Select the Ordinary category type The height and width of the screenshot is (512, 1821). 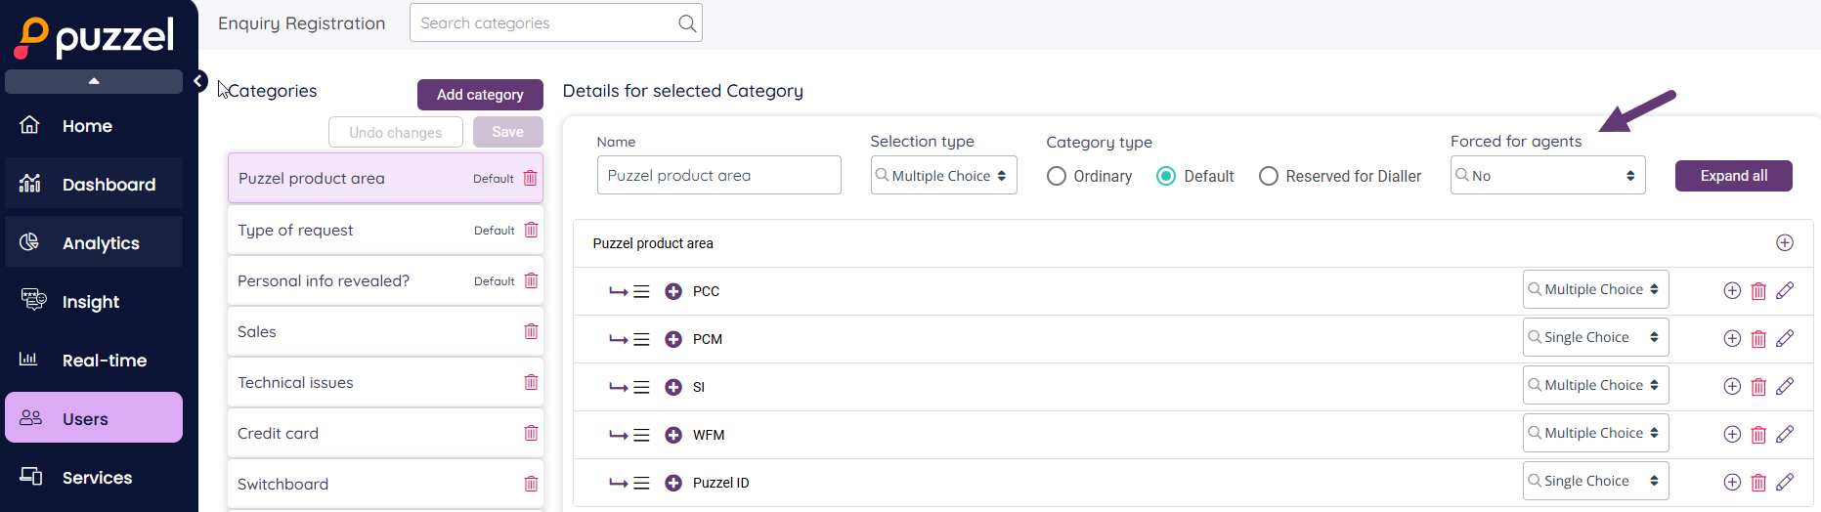1057,176
